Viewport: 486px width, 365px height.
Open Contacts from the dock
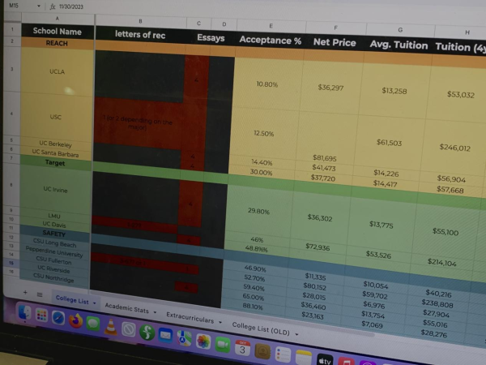click(x=262, y=351)
